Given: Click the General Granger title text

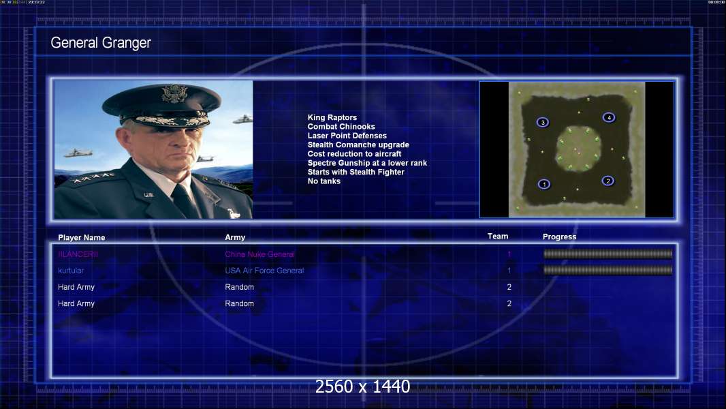Looking at the screenshot, I should (101, 43).
